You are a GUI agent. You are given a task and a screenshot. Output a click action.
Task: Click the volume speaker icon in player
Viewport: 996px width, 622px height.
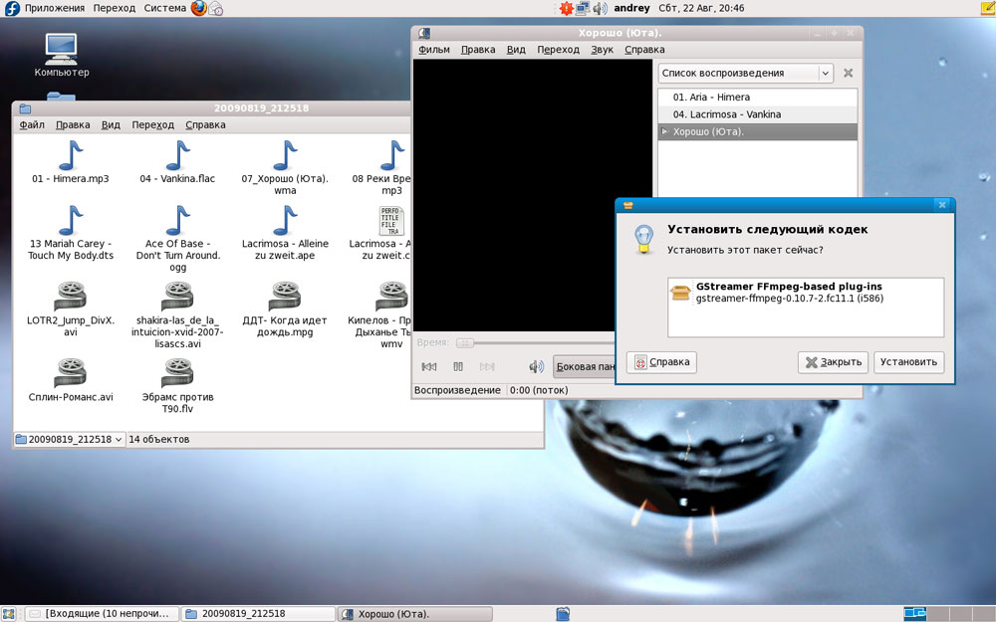536,367
